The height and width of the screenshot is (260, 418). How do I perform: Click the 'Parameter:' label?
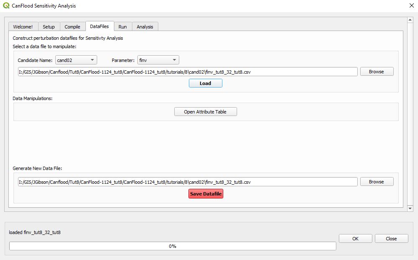pyautogui.click(x=123, y=60)
